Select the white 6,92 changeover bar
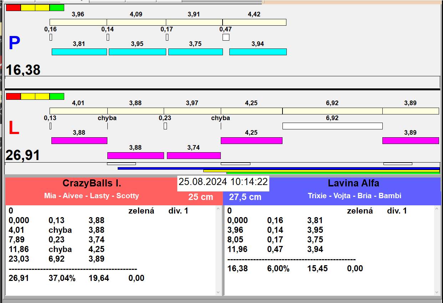Viewport: 443px width, 303px height. coord(332,126)
